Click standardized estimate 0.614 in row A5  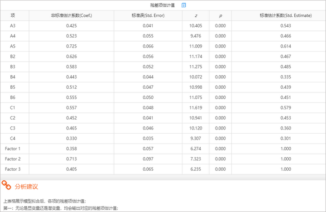pyautogui.click(x=286, y=46)
